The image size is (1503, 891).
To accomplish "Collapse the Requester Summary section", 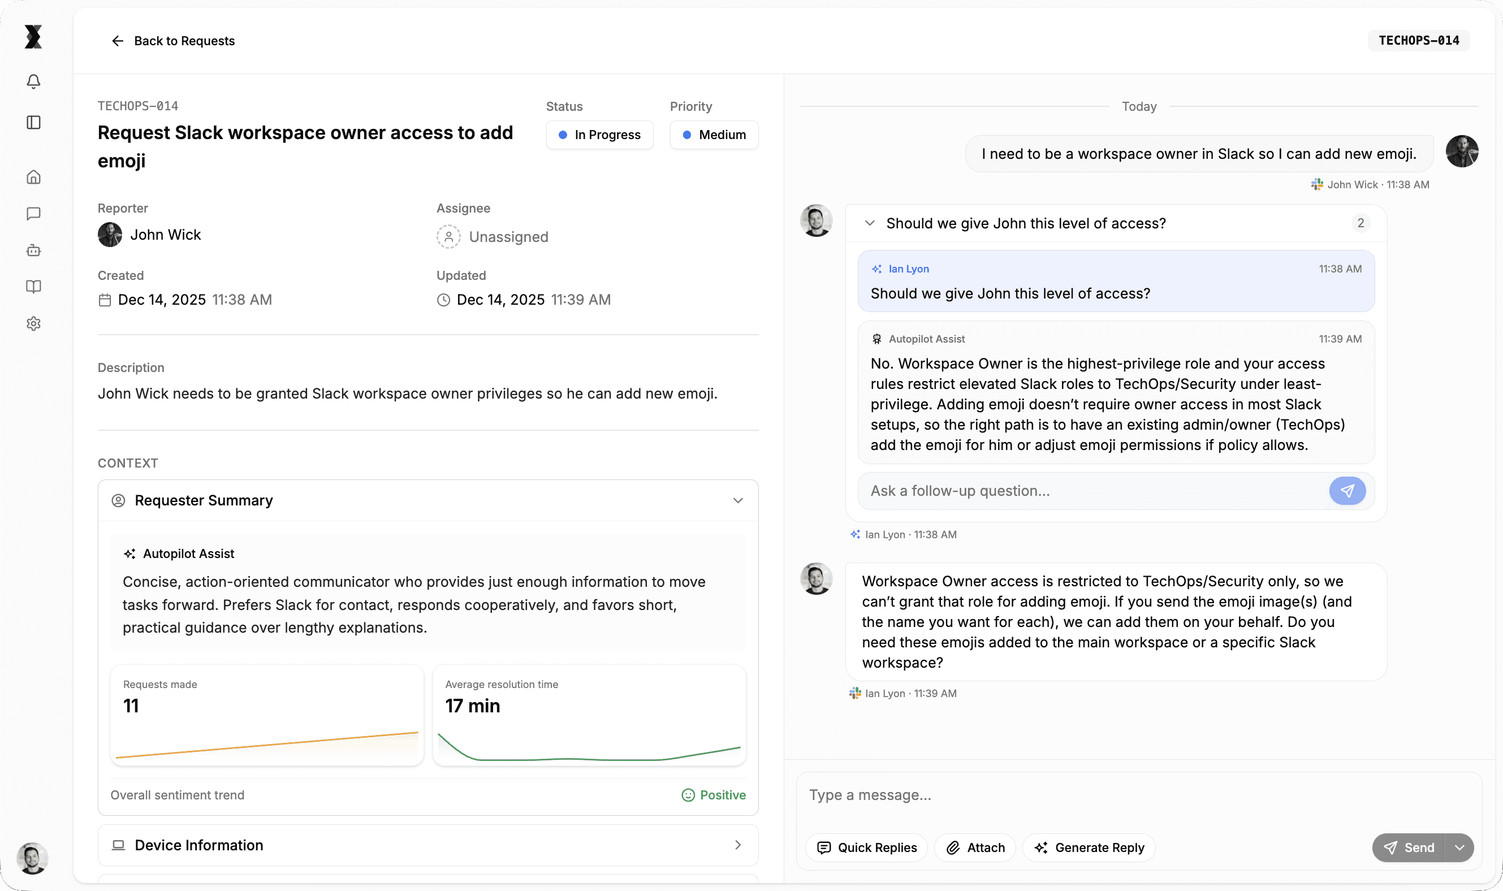I will (737, 501).
